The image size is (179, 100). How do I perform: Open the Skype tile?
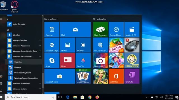tap(52, 61)
